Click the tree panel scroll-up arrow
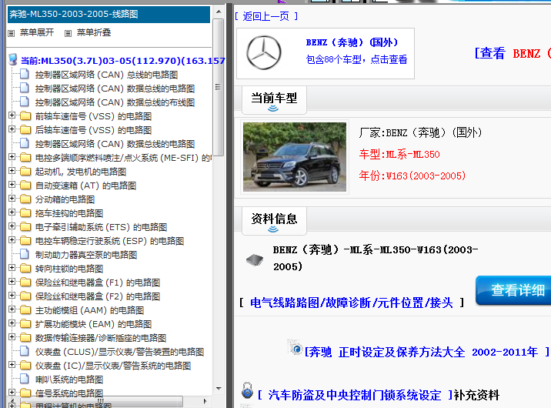The width and height of the screenshot is (551, 408). tap(219, 12)
